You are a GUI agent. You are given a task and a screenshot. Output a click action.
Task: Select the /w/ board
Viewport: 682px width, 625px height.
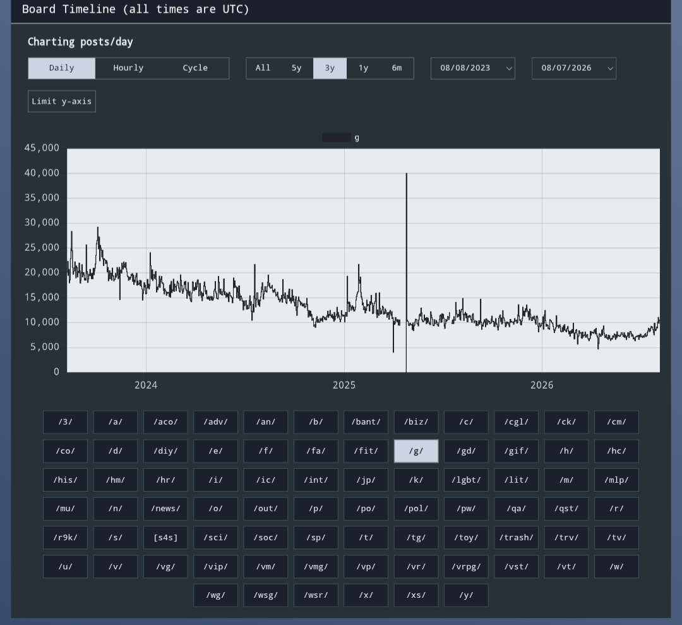point(617,567)
